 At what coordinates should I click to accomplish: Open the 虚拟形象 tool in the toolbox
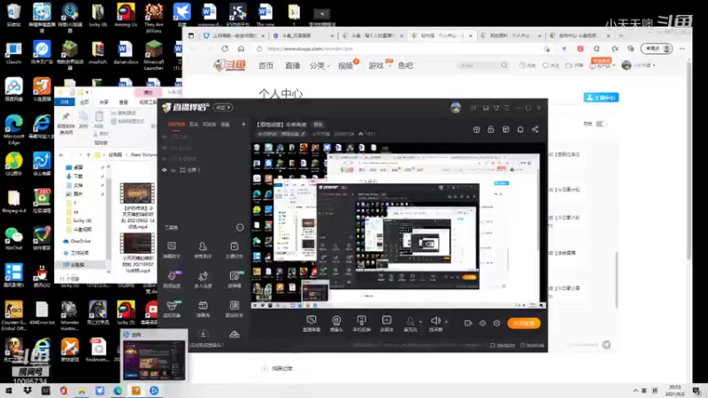coord(172,309)
